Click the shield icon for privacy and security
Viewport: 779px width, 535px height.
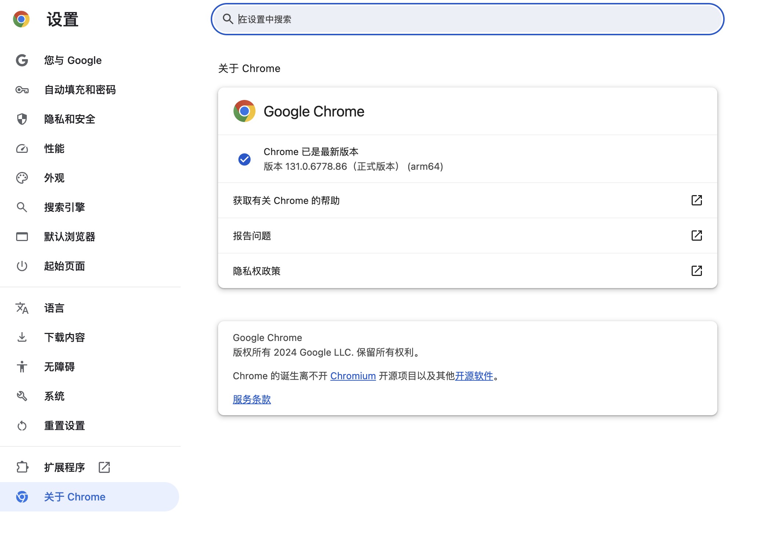click(x=22, y=119)
